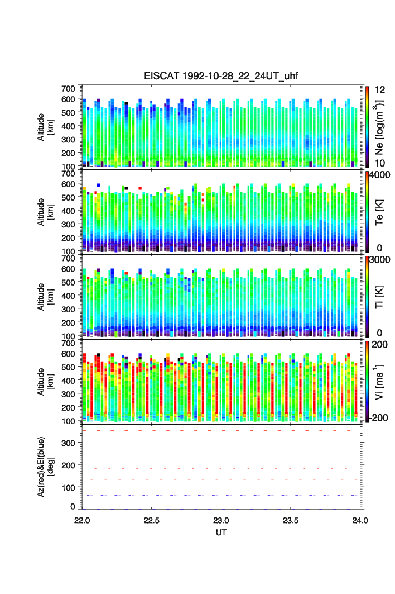The image size is (395, 594).
Task: Click the 200 altitude tick of the Vi panel
Action: tap(68, 407)
